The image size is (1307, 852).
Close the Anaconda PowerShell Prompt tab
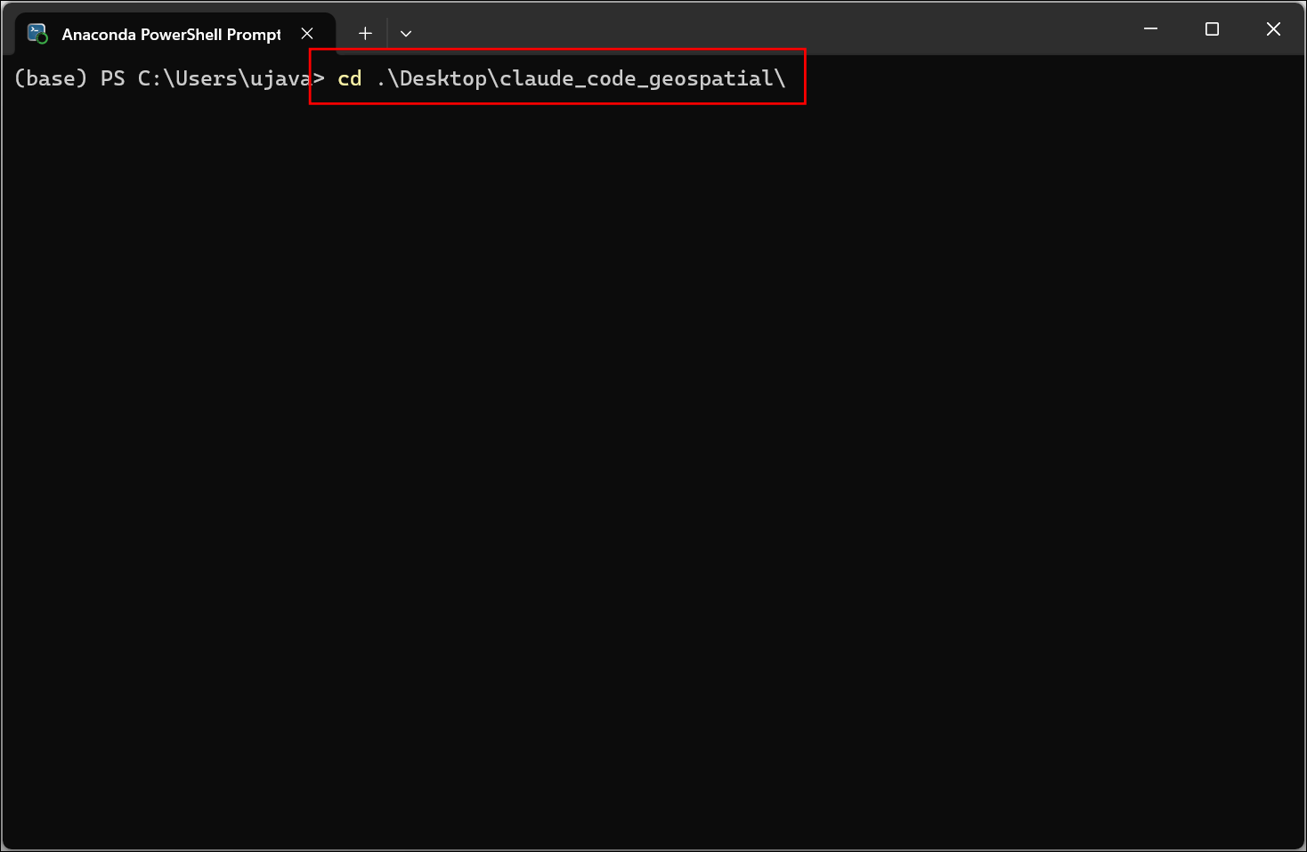pyautogui.click(x=307, y=34)
